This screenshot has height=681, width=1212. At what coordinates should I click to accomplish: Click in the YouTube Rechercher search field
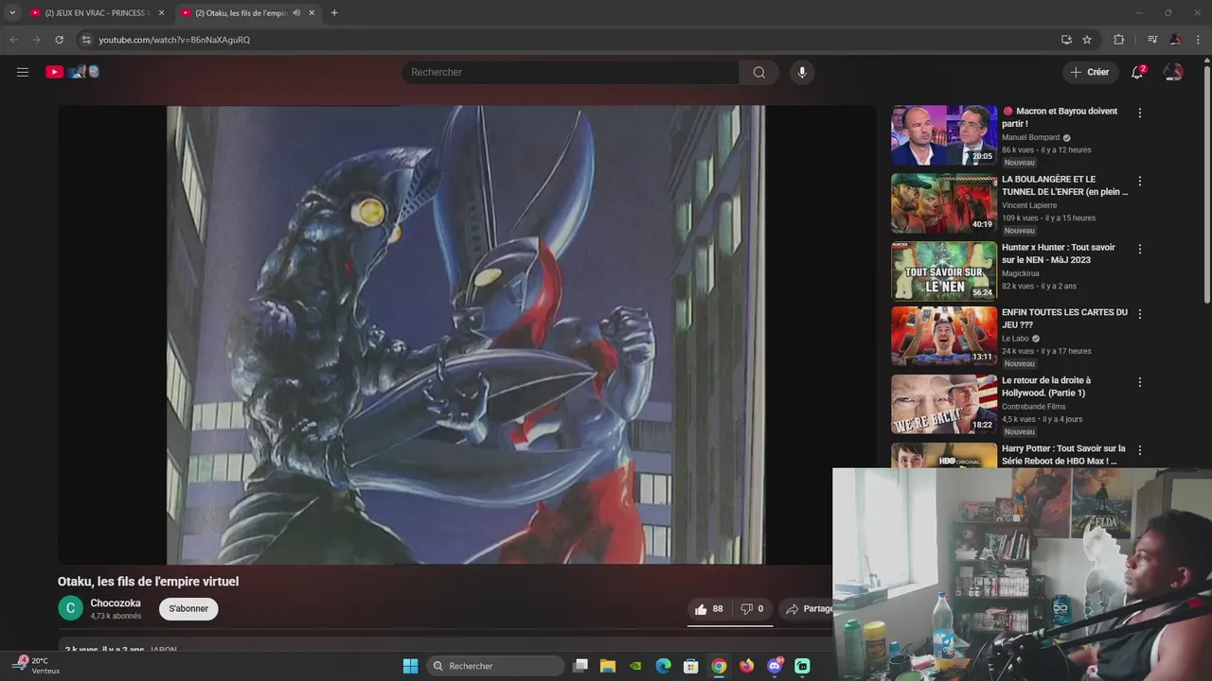click(x=570, y=73)
